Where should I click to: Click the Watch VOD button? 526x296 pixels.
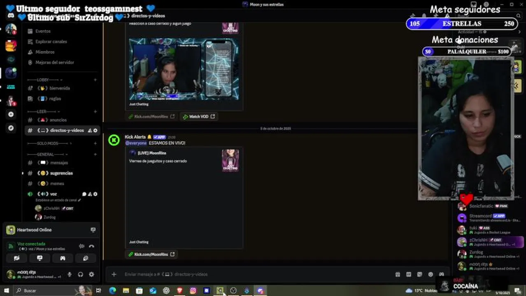click(199, 116)
